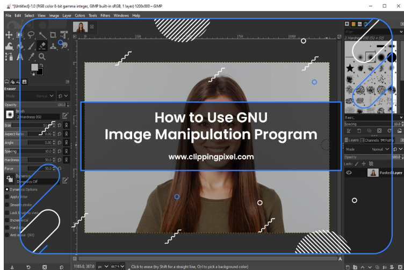Select the Move tool in toolbox
The width and height of the screenshot is (404, 270).
point(9,35)
